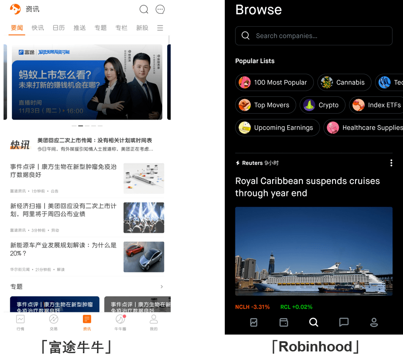Open article 事件点评｜康方生物在新型肿瘤免疫治疗数据良好

(x=63, y=171)
